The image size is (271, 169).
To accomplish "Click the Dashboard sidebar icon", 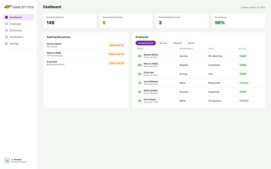I will click(x=6, y=17).
